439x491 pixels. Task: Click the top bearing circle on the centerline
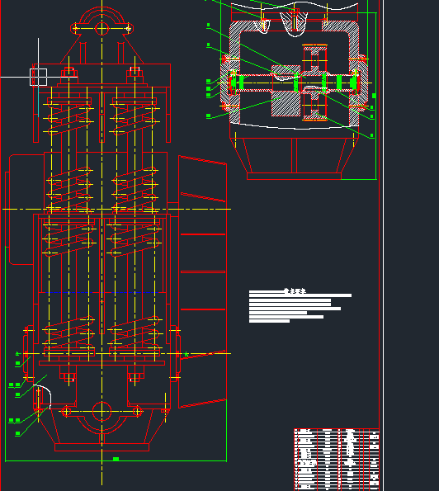[x=101, y=29]
